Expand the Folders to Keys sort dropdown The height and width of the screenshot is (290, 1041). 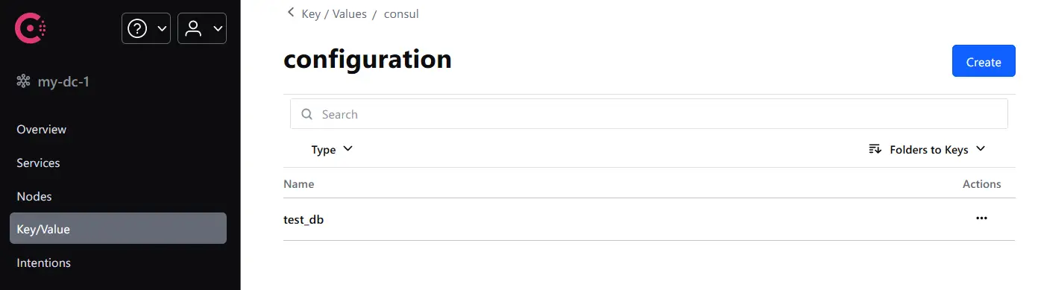(x=928, y=149)
